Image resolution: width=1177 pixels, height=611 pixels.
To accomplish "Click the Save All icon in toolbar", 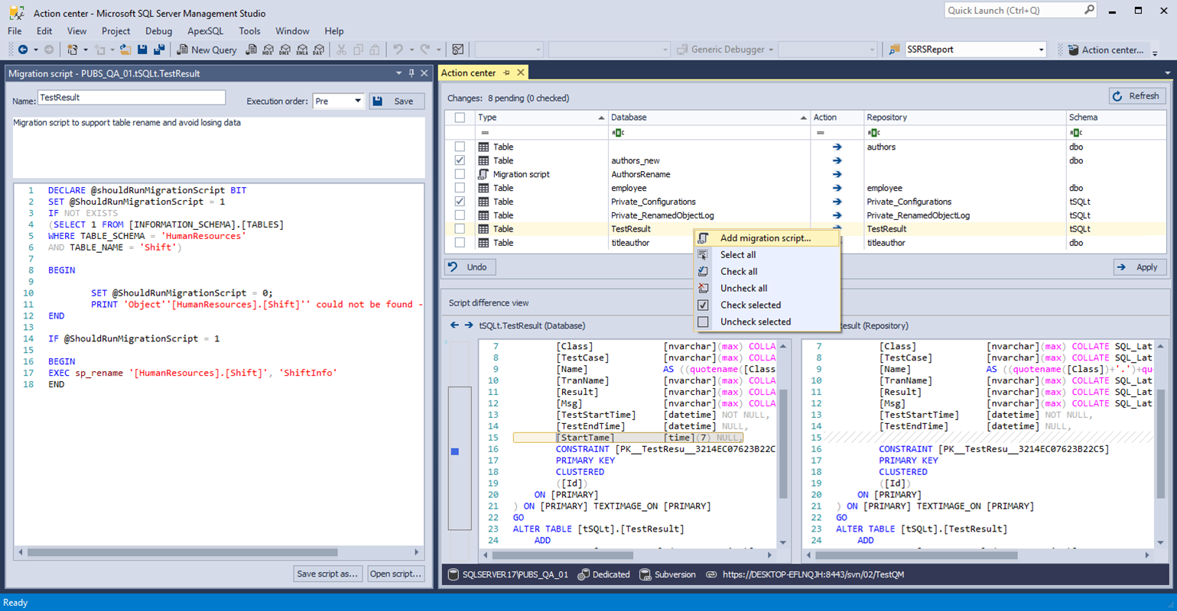I will tap(159, 50).
